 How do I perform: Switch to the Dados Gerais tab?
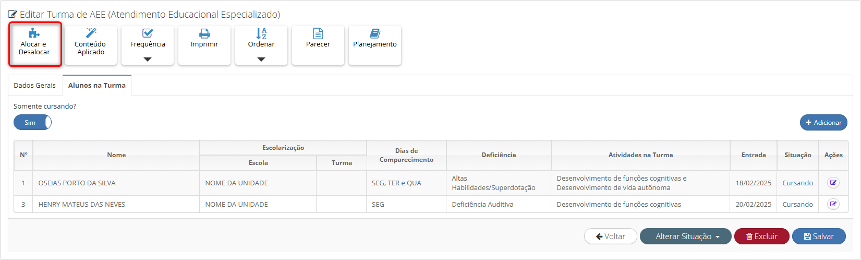pos(35,86)
